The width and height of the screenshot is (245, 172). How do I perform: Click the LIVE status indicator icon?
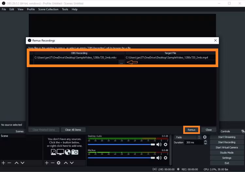pyautogui.click(x=155, y=169)
